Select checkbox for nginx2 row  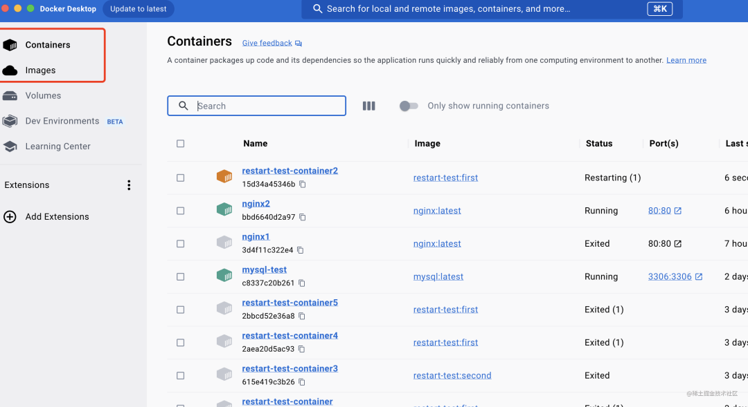(x=180, y=210)
